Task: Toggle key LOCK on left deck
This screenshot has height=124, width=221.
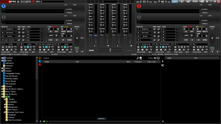Action: 66,27
